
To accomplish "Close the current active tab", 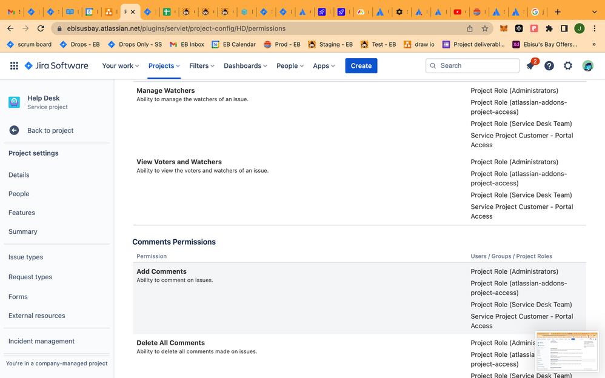I will coord(133,12).
